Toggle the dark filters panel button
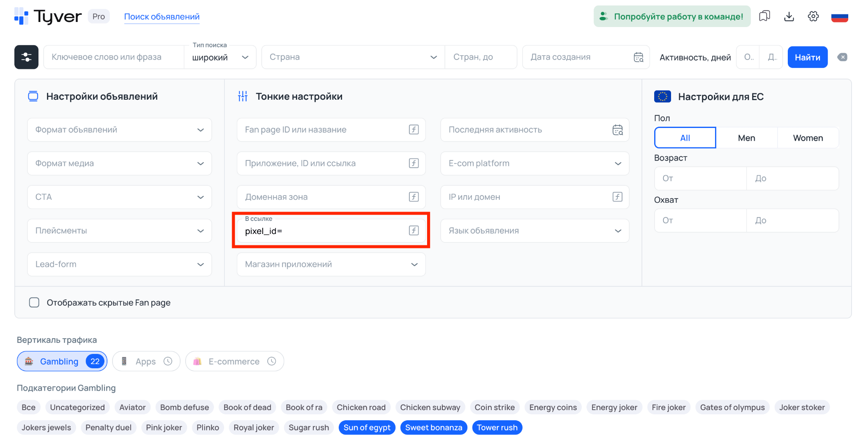Viewport: 866px width, 446px height. click(26, 57)
